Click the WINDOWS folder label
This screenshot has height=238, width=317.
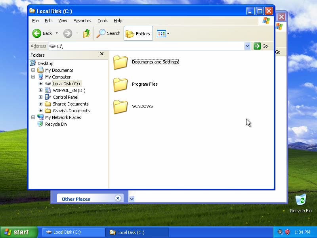click(x=142, y=106)
